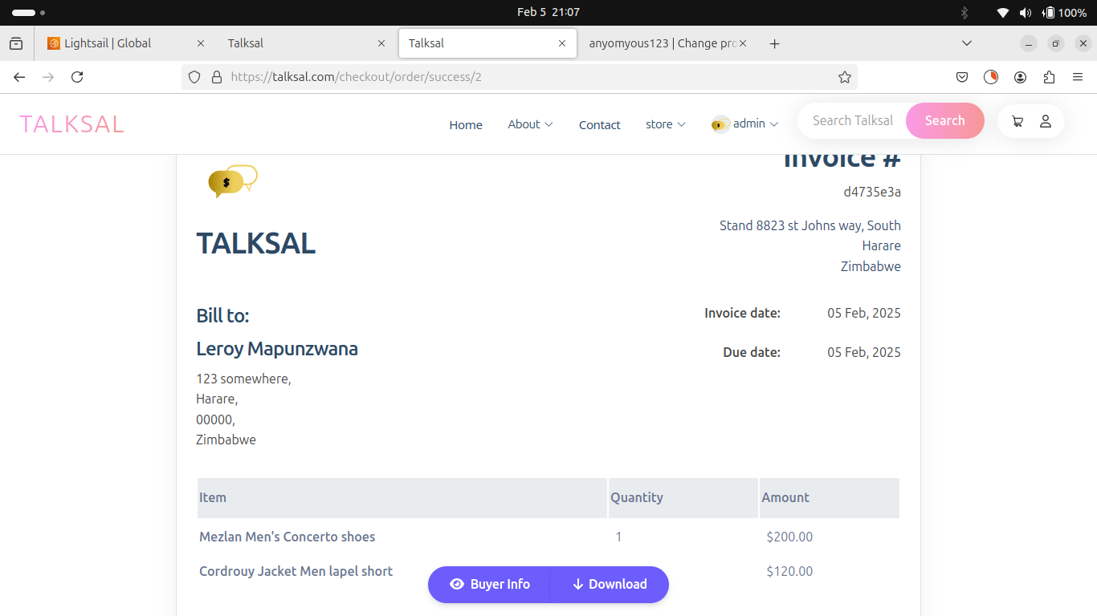Image resolution: width=1097 pixels, height=616 pixels.
Task: Click the buyer name Leroy Mapunzwana
Action: (x=277, y=349)
